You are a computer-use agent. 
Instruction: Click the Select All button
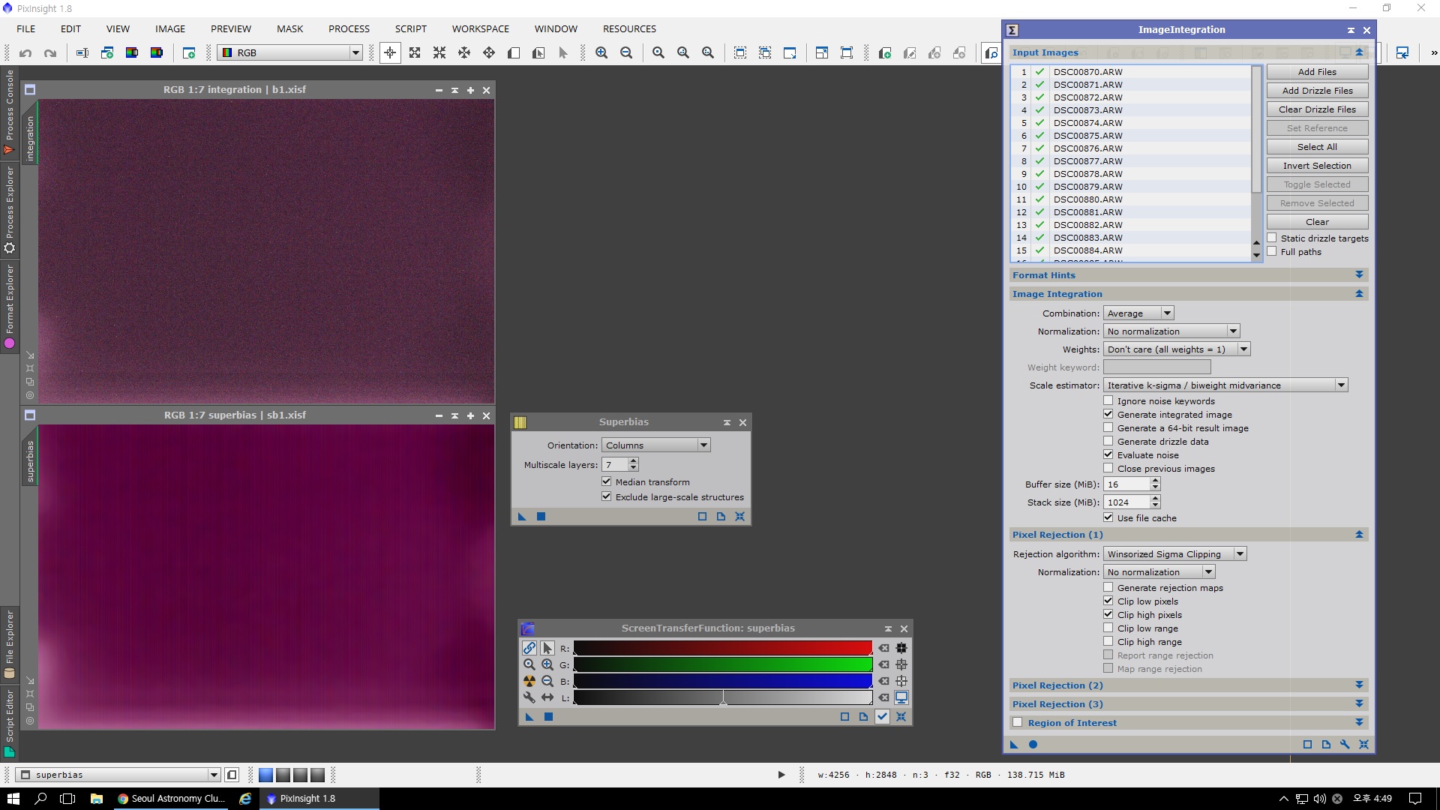pos(1317,147)
